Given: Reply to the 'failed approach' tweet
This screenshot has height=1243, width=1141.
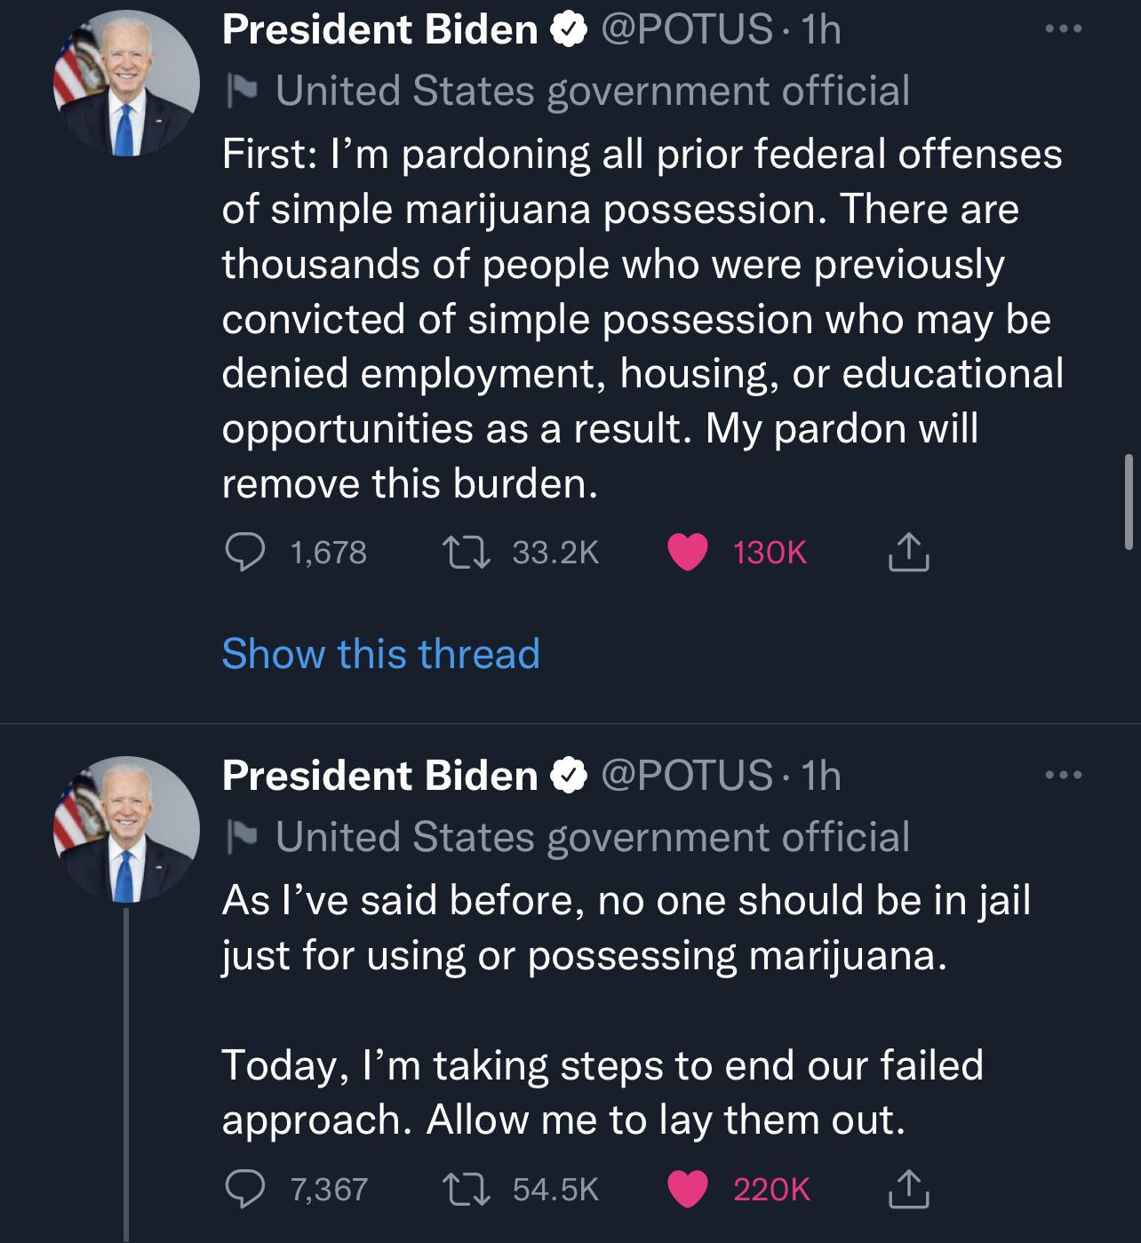Looking at the screenshot, I should (x=246, y=1188).
